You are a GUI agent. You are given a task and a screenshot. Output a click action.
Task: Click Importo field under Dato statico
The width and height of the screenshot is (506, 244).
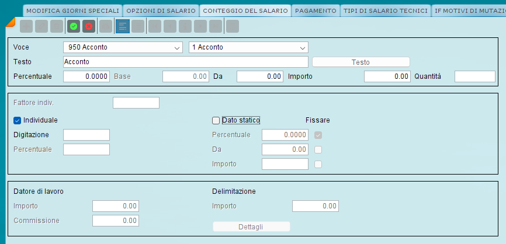285,164
